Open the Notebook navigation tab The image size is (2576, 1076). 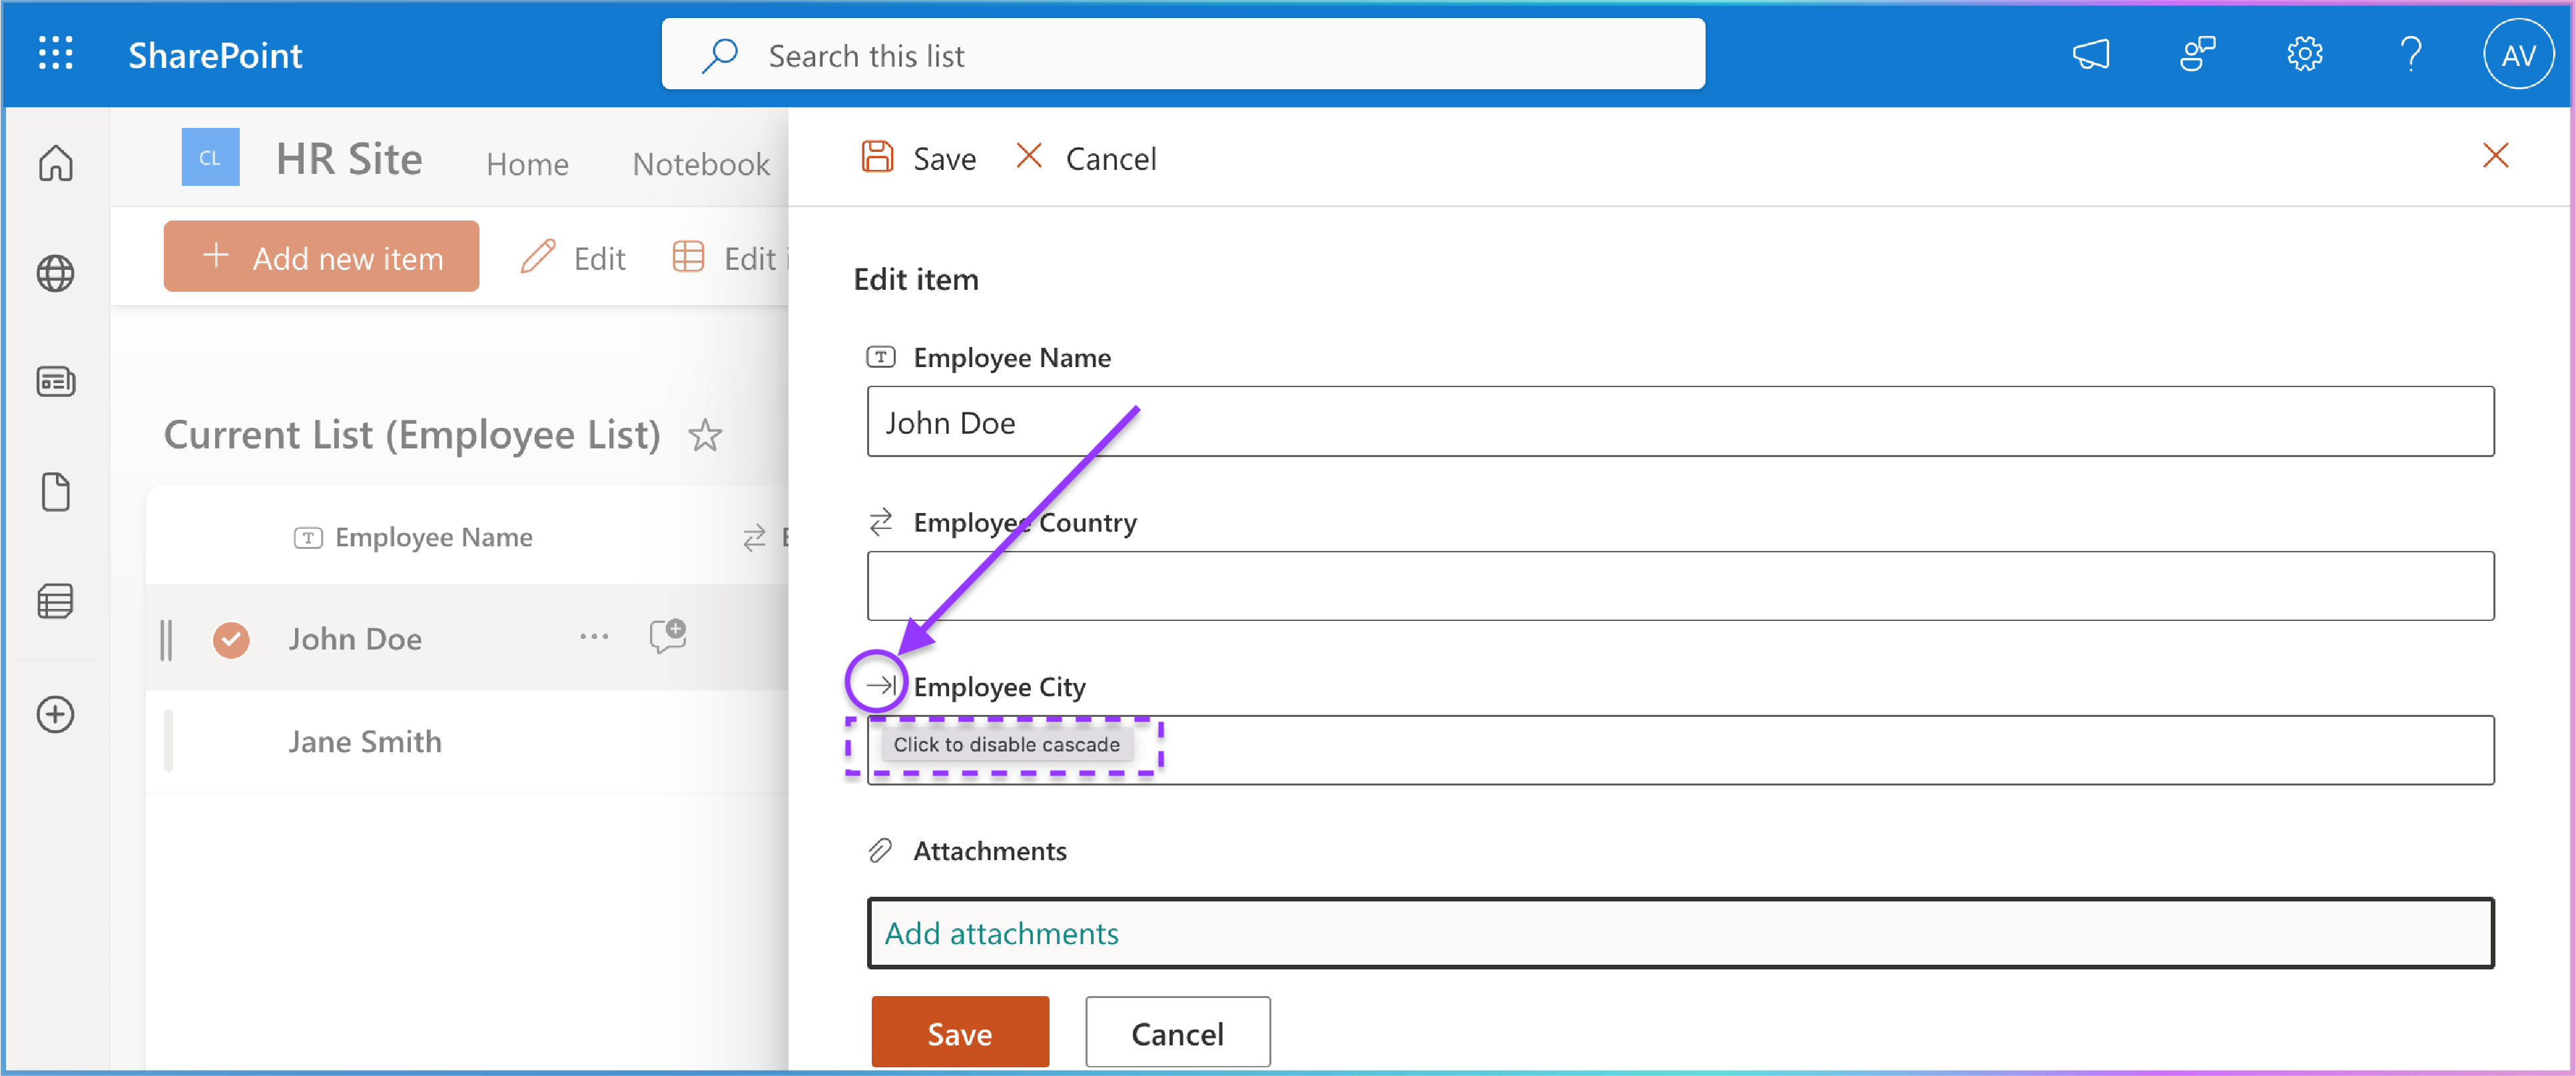click(x=701, y=164)
